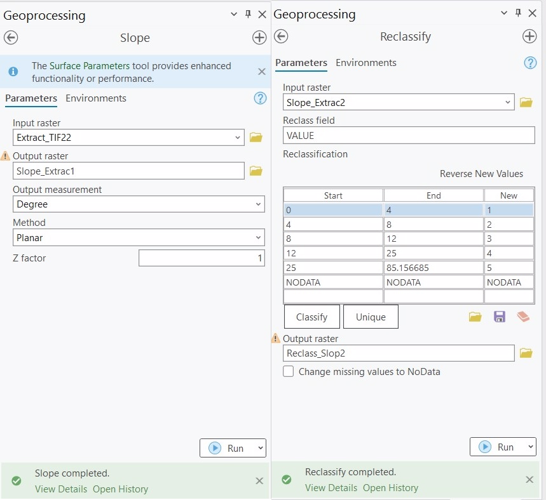
Task: Open the Surface Parameters tool link
Action: click(x=90, y=66)
